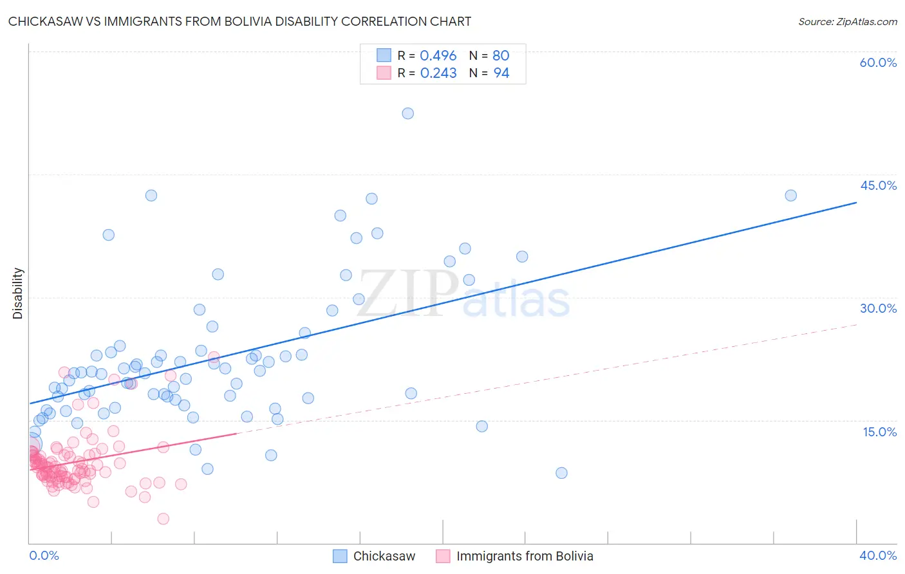Click the blue outlier point near 8.5% disability
905x574 pixels.
[x=561, y=473]
